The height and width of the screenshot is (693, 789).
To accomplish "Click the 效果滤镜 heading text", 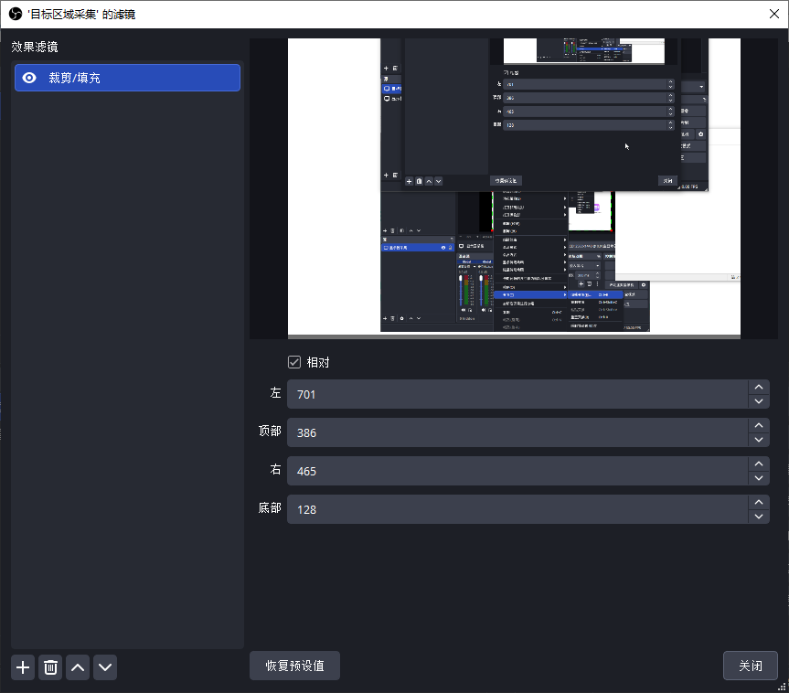I will point(34,47).
